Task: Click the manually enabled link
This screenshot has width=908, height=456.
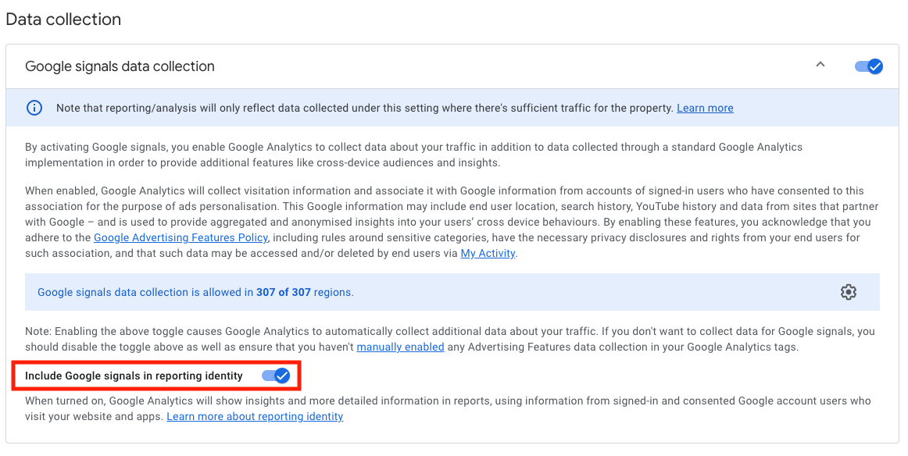Action: pos(400,347)
